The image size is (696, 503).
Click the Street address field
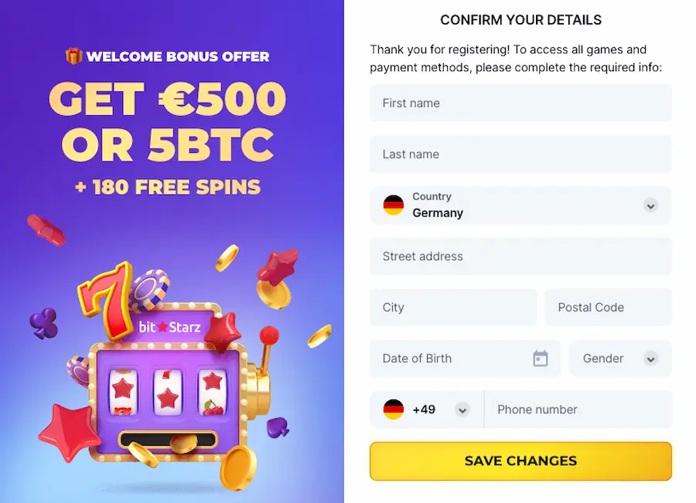tap(520, 257)
